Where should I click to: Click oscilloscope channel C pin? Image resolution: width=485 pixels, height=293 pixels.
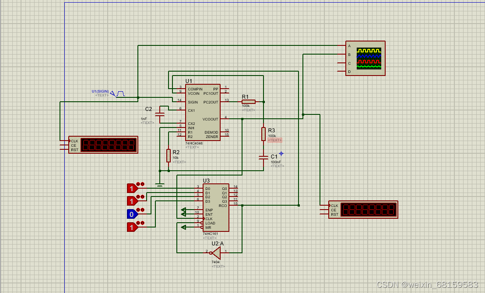pos(341,63)
